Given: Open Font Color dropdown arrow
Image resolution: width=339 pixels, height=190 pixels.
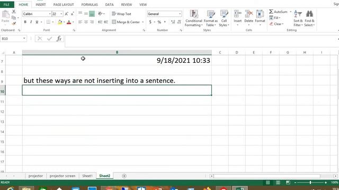Looking at the screenshot, I should click(73, 22).
